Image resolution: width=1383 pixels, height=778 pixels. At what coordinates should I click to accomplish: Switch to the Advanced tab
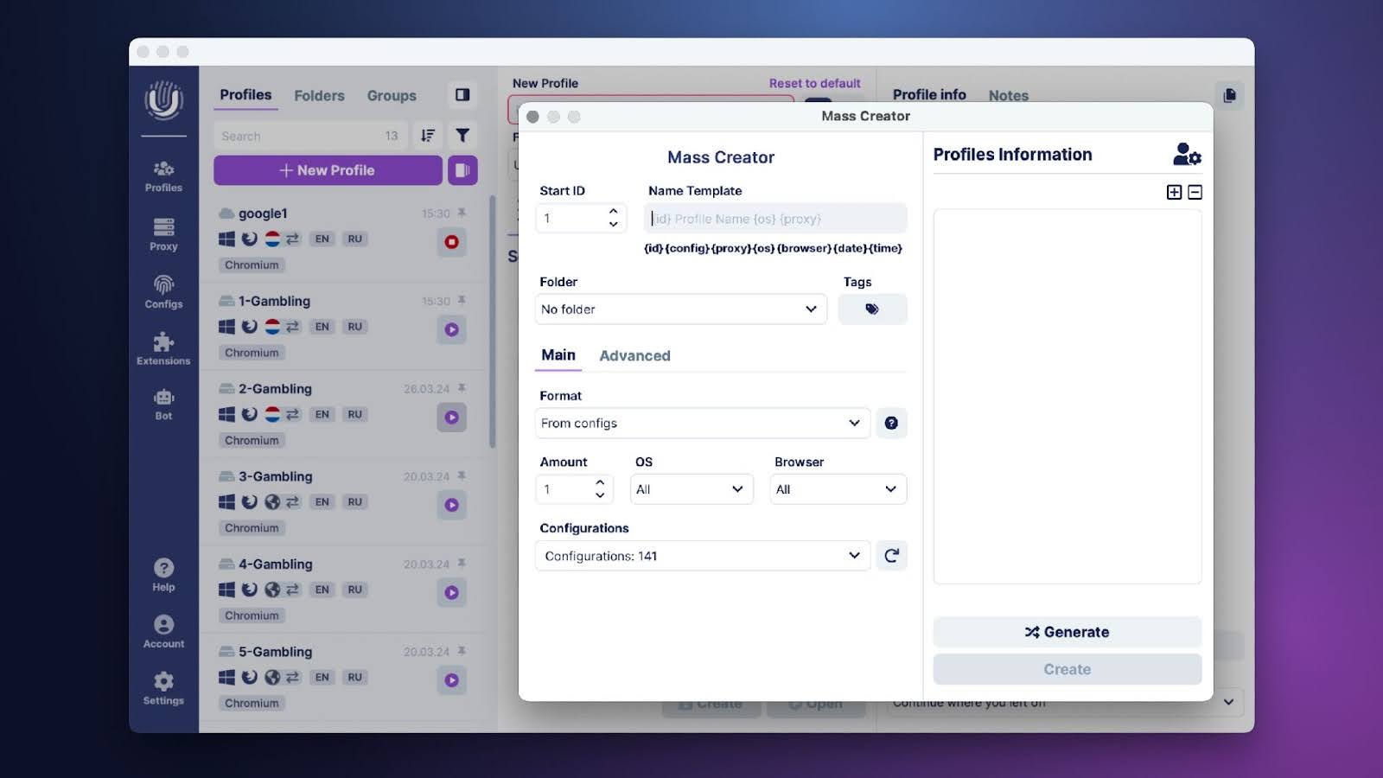click(634, 355)
